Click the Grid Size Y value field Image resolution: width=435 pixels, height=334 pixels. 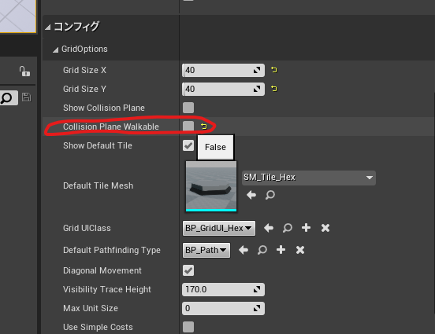click(223, 89)
